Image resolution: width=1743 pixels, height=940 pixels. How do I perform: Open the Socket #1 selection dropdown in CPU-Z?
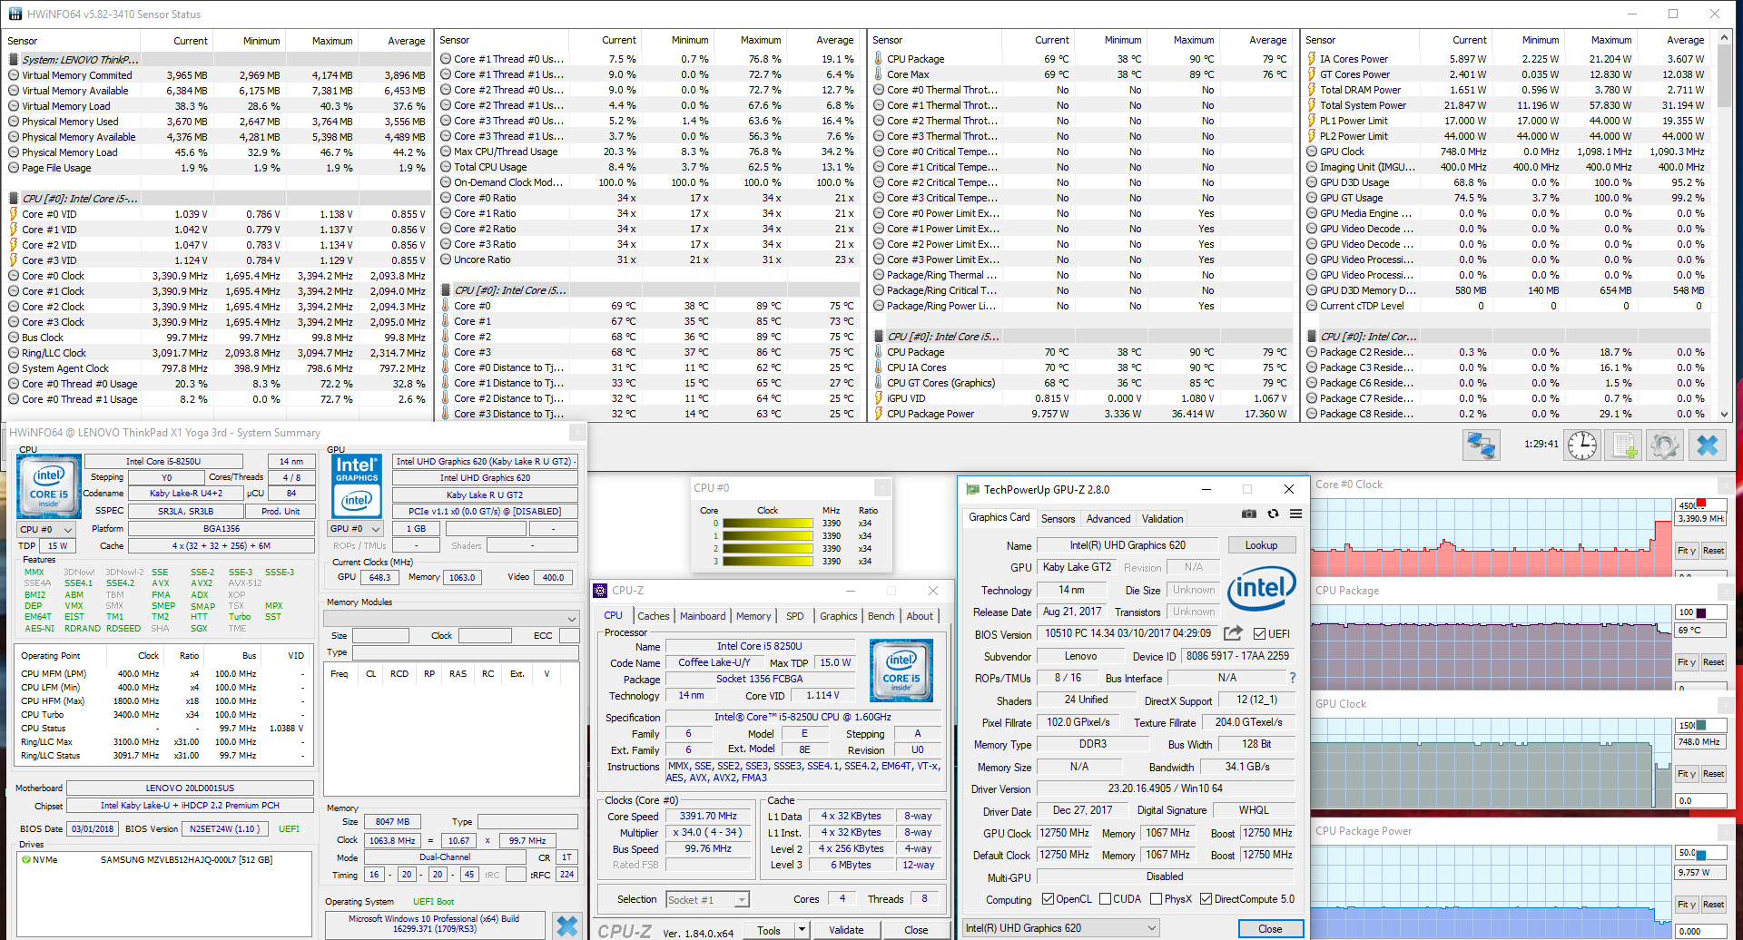coord(707,899)
